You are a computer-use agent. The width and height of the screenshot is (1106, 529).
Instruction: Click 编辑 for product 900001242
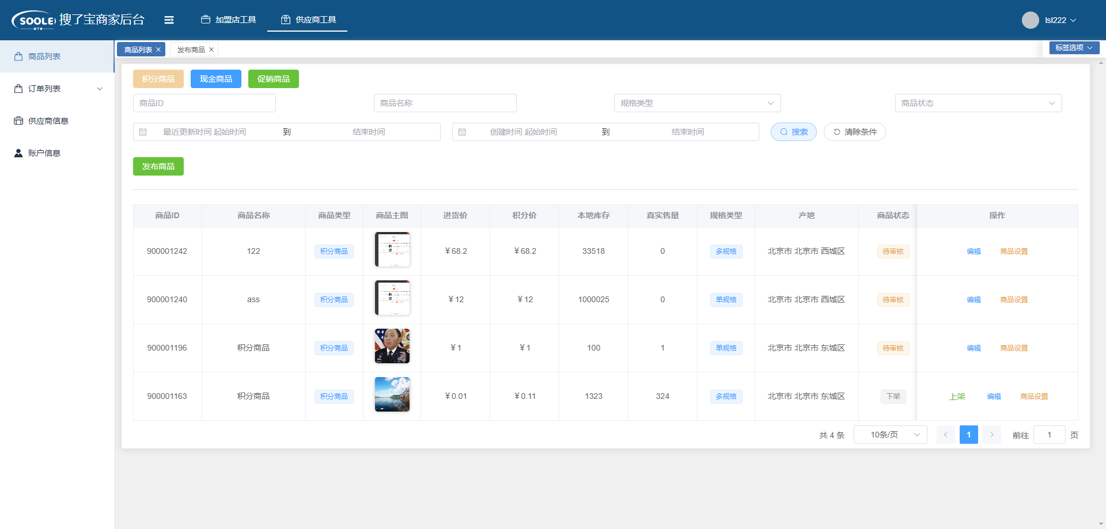[974, 252]
